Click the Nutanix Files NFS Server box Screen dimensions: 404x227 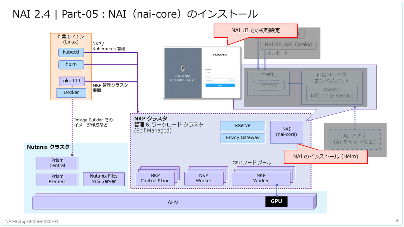(x=104, y=179)
